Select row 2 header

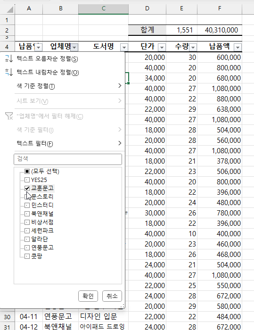tap(7, 30)
